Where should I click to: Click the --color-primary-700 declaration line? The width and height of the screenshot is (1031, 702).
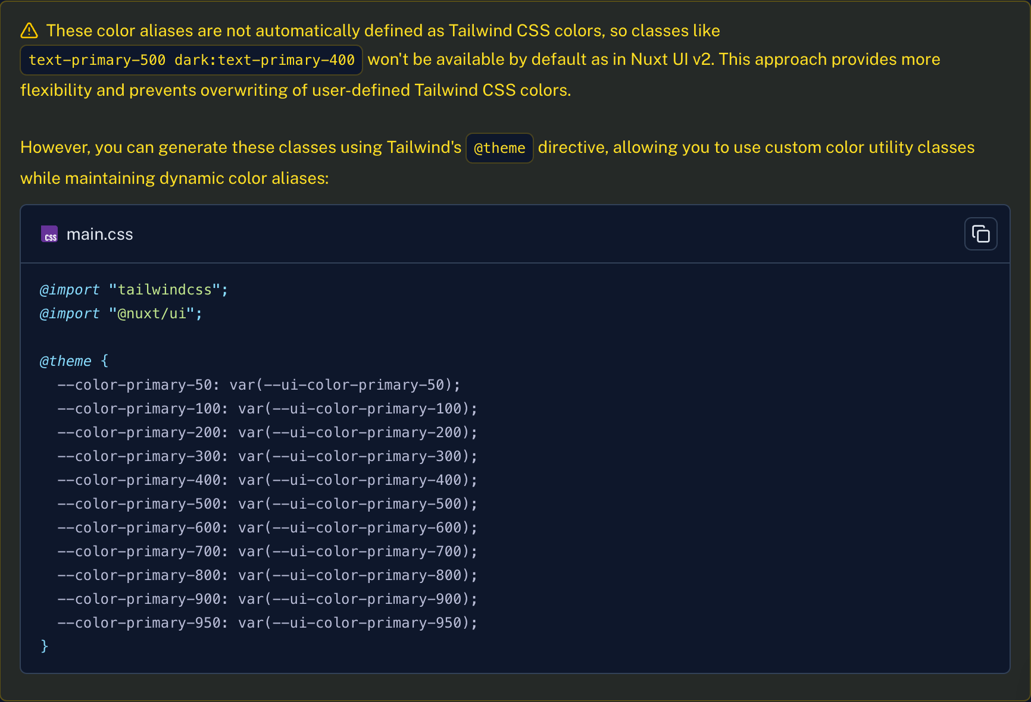point(267,551)
